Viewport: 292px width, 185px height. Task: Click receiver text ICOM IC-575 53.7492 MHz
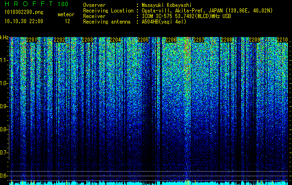pyautogui.click(x=186, y=16)
